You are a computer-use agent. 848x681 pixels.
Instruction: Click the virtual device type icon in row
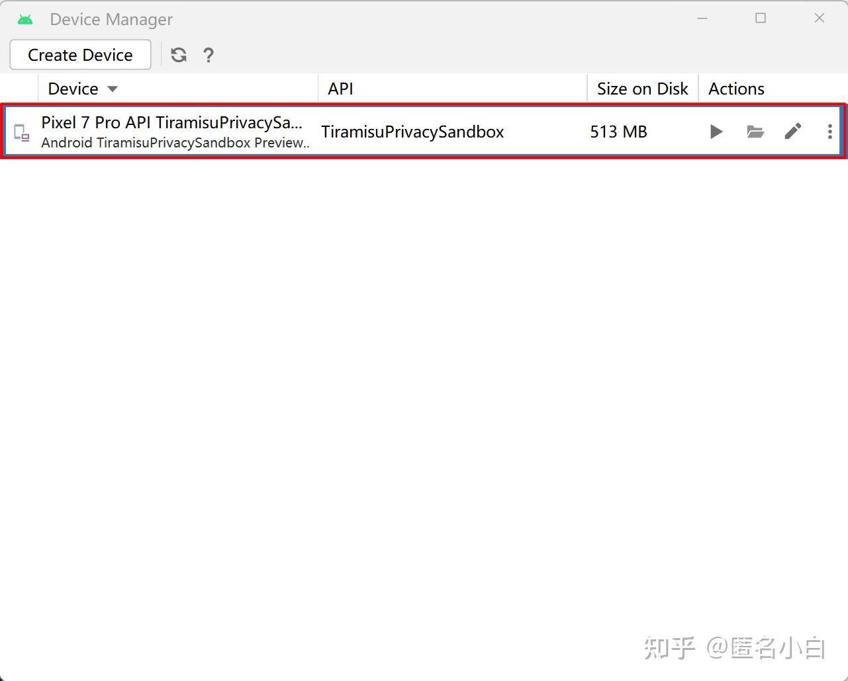22,132
